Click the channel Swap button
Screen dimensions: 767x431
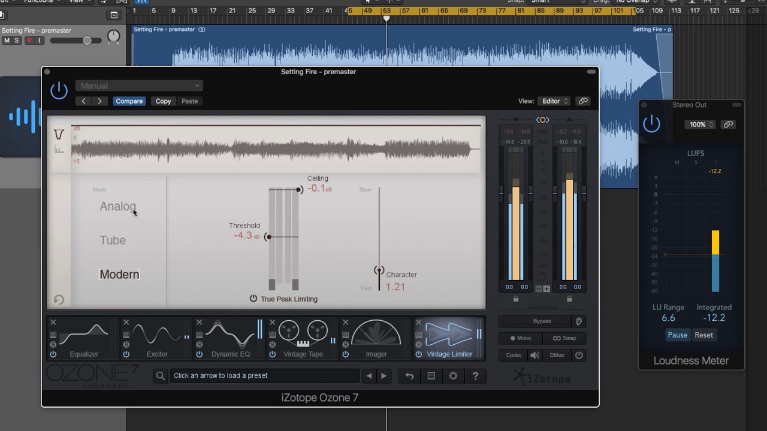[x=564, y=338]
